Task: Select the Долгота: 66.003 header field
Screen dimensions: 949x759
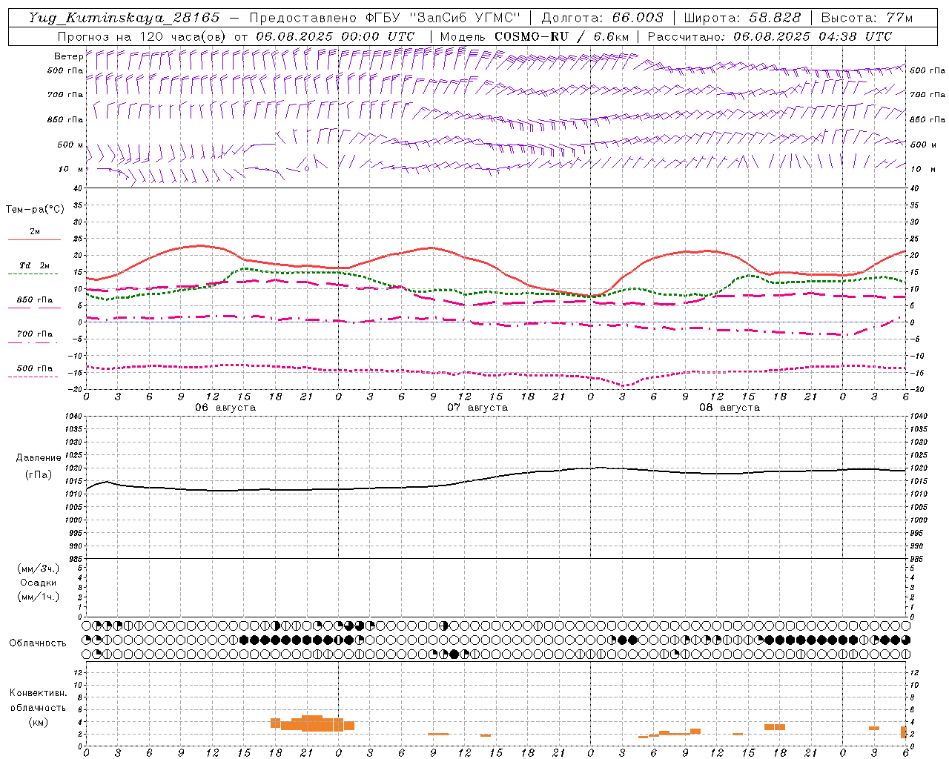Action: 602,18
